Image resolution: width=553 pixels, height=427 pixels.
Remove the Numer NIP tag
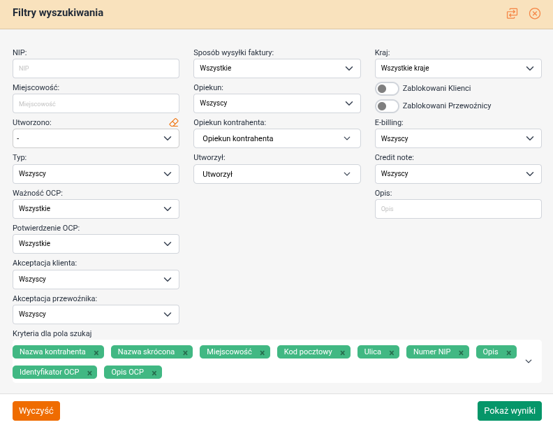[462, 353]
